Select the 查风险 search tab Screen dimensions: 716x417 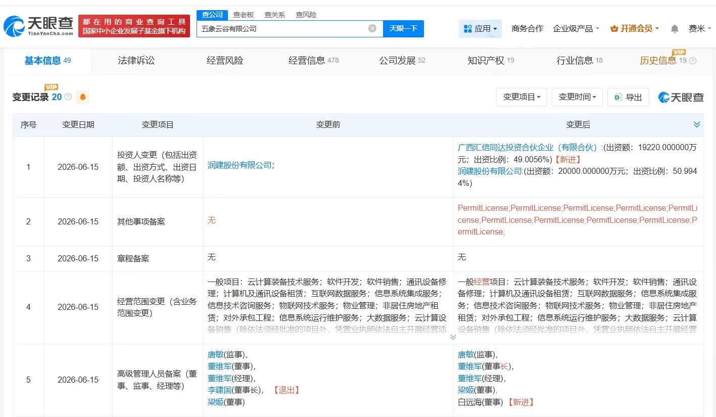tap(306, 15)
